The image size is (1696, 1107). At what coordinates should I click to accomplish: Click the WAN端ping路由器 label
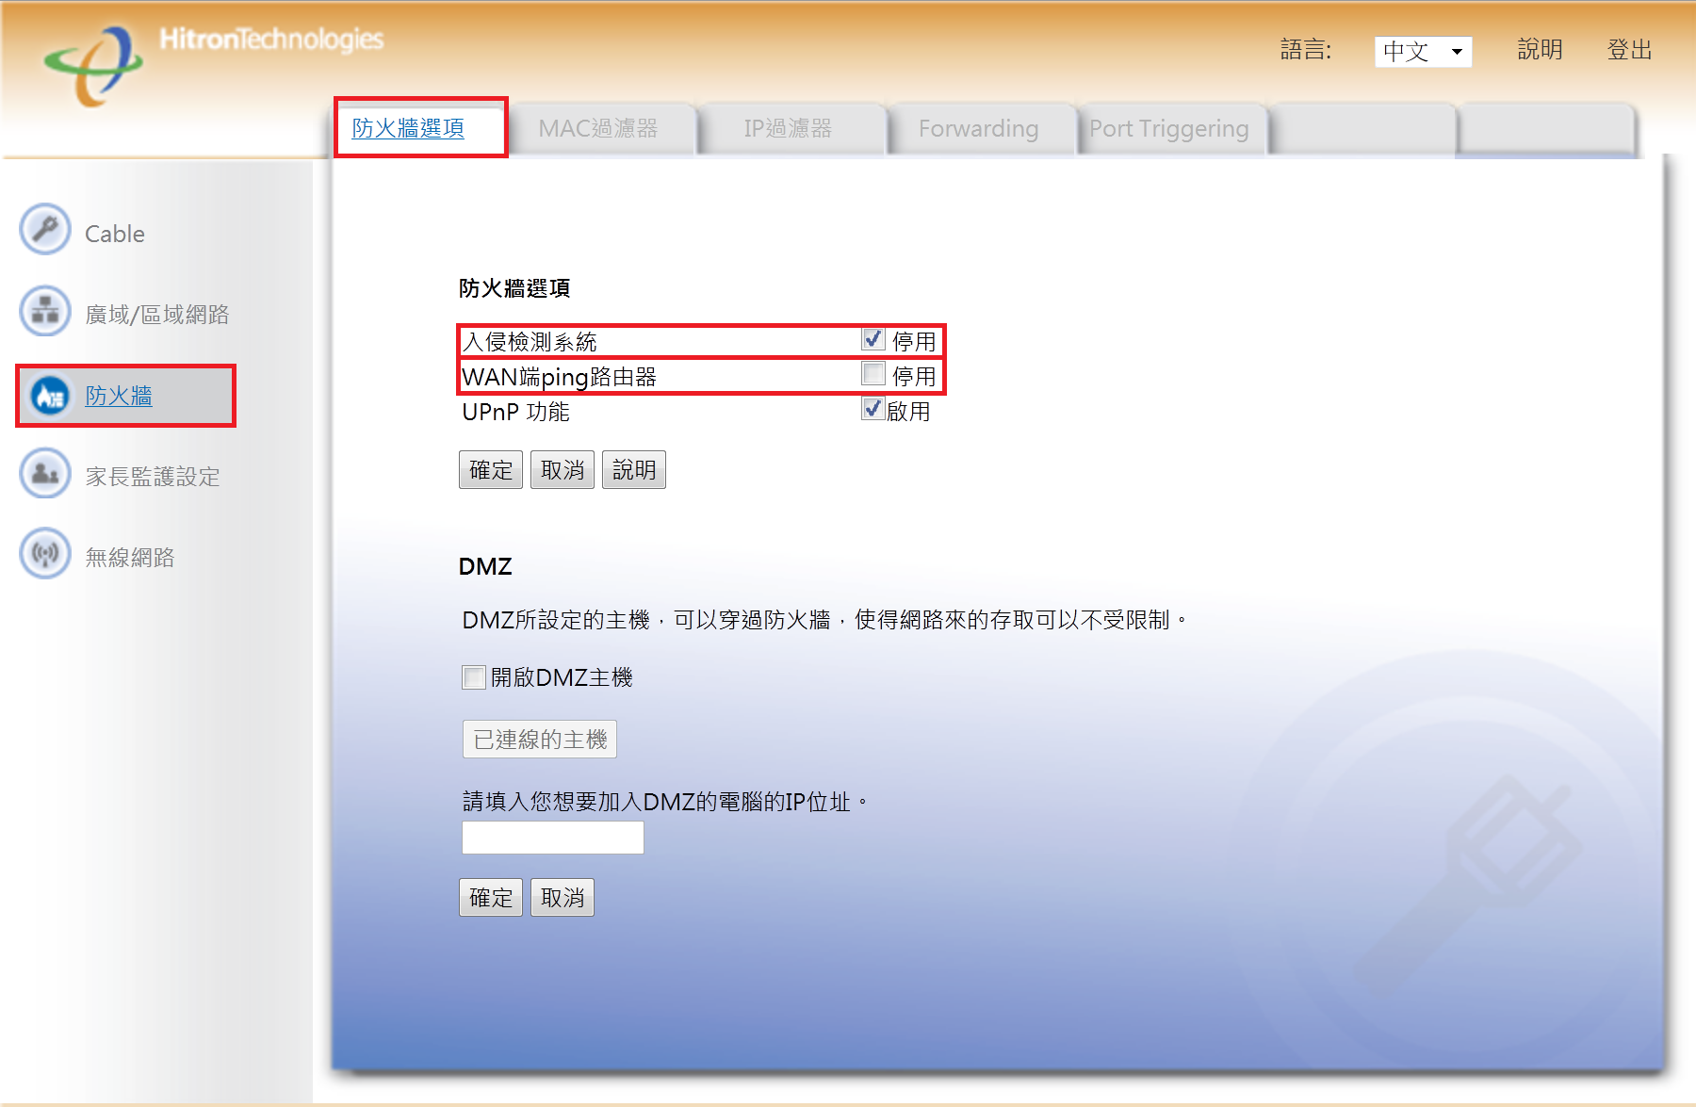[560, 377]
